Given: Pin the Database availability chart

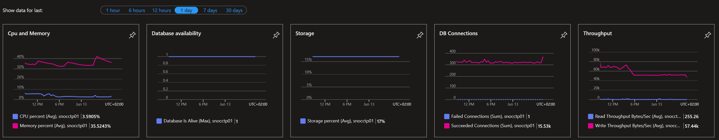Looking at the screenshot, I should [276, 35].
